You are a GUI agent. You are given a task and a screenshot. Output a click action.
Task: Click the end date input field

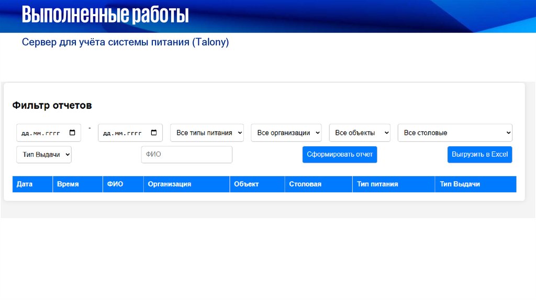click(x=130, y=133)
